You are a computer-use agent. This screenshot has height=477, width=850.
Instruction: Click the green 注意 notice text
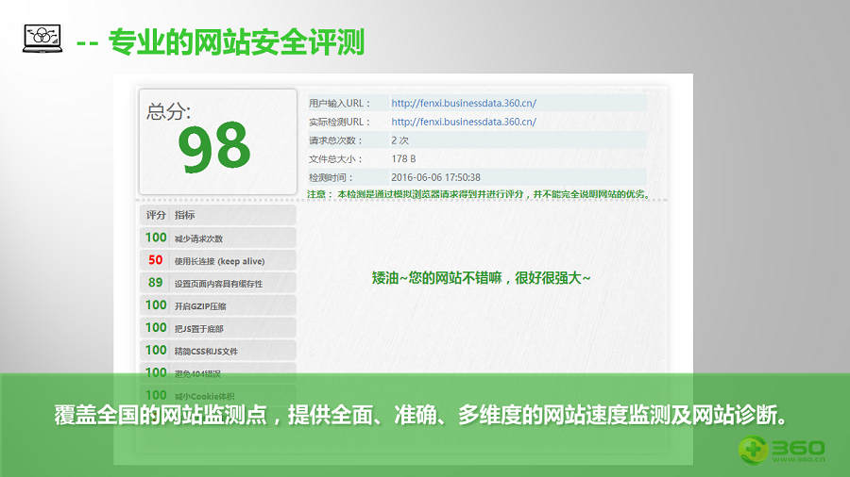[x=479, y=194]
